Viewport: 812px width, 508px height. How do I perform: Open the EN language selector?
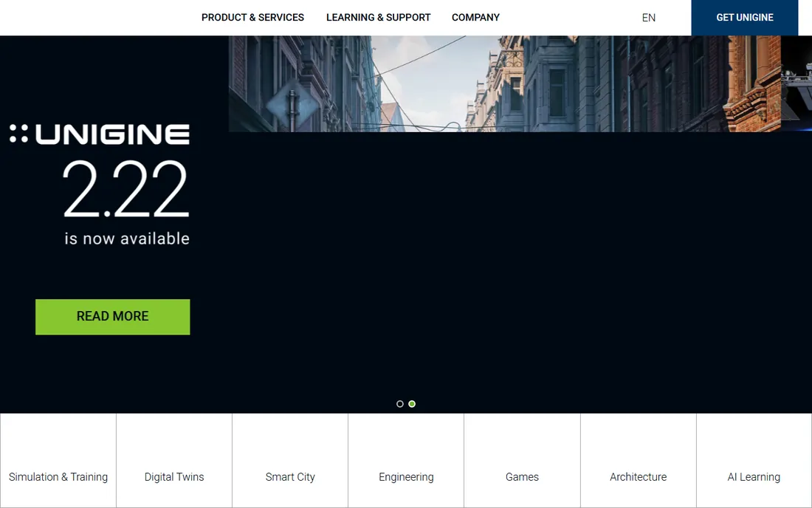tap(648, 18)
